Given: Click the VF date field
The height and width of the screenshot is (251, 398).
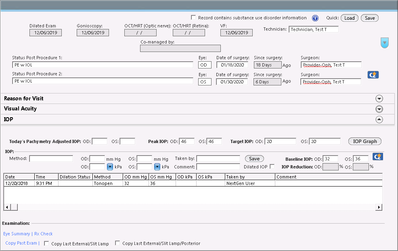Looking at the screenshot, I should coord(236,33).
